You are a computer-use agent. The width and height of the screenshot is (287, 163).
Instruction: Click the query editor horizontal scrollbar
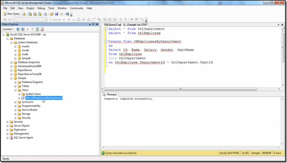point(180,89)
